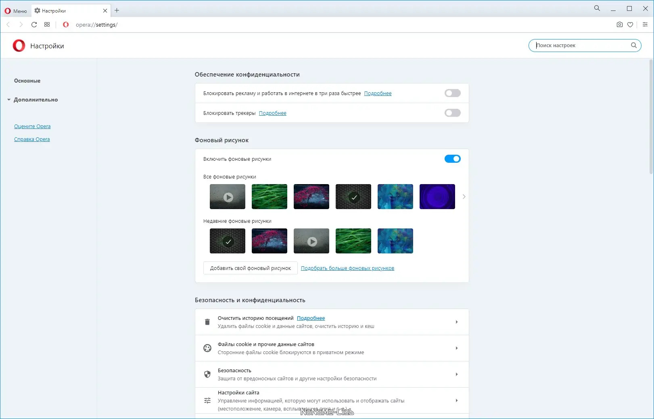Disable the Включить фоновые рисунки toggle
Screen dimensions: 654x419
click(452, 159)
